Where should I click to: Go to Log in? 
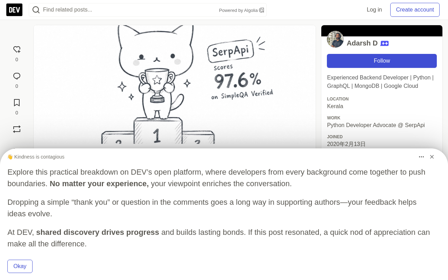pos(374,10)
